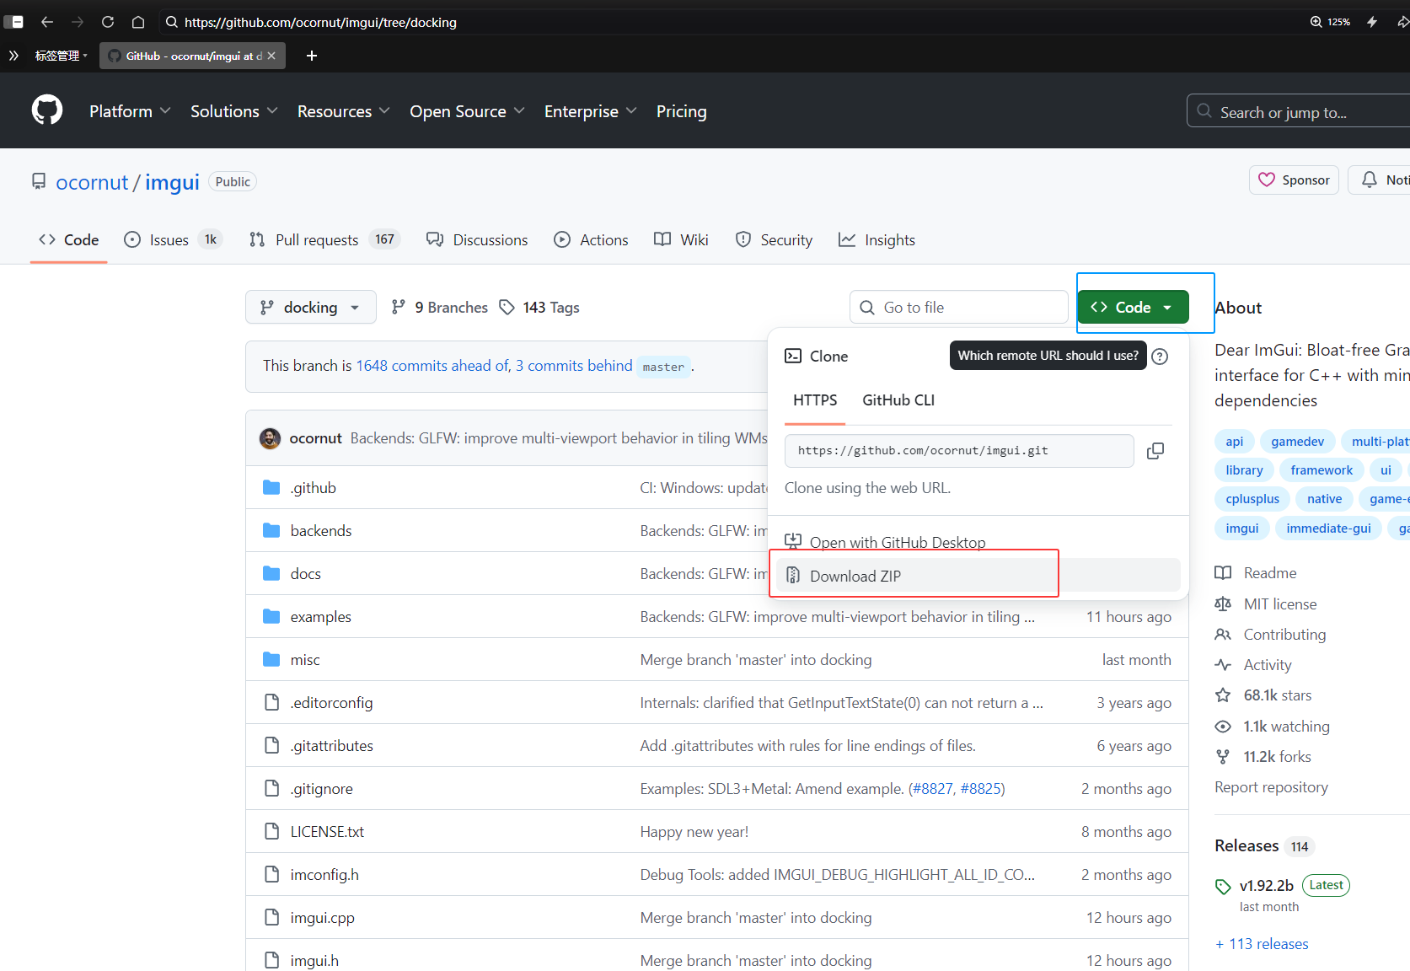Open the 3 commits behind link
1410x971 pixels.
click(574, 366)
